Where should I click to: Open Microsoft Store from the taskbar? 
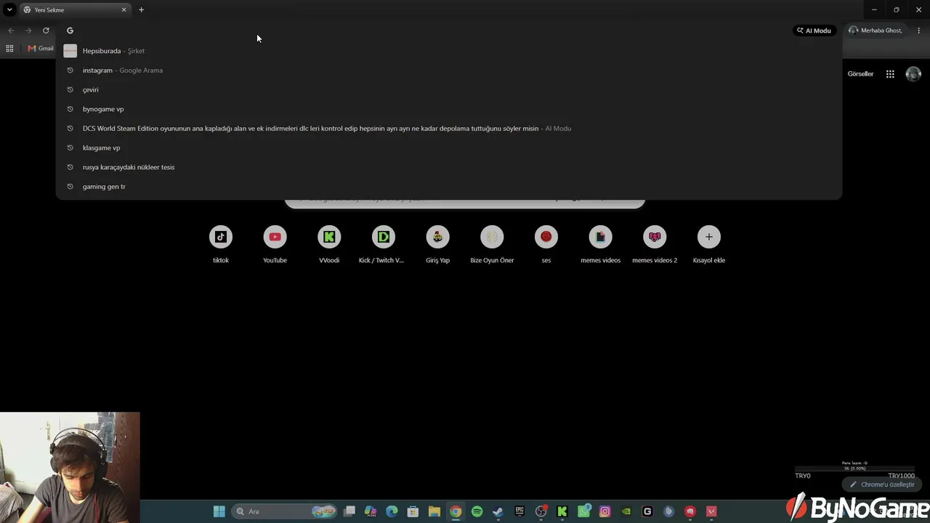413,511
